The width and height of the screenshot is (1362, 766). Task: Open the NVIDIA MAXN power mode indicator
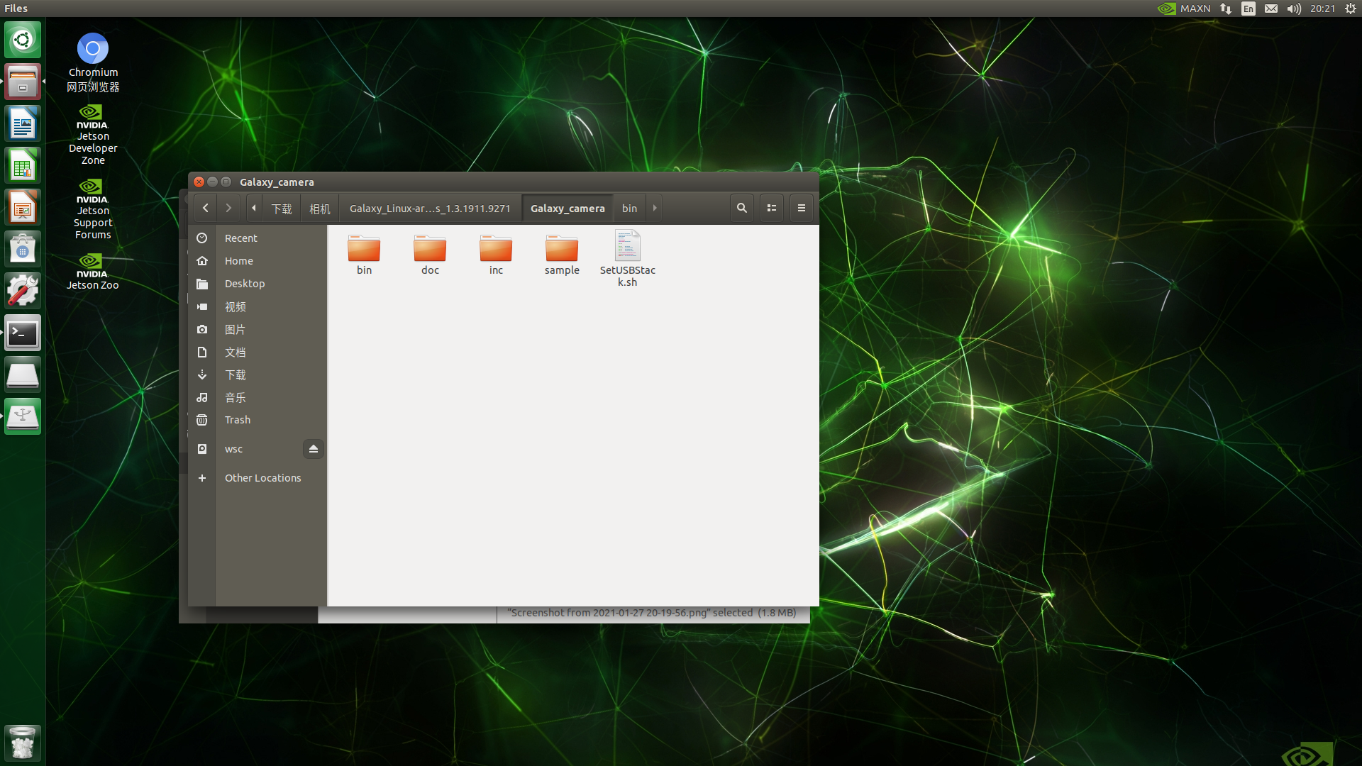click(x=1184, y=9)
